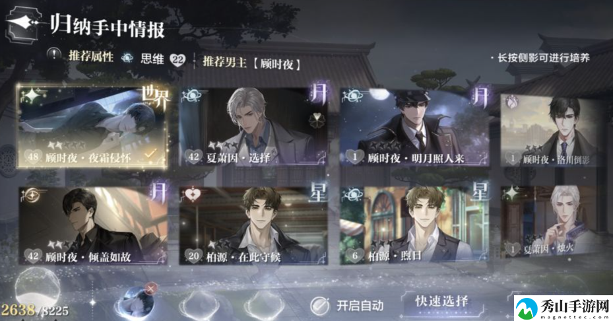Deselect the checked 顾时夜·夜霜侵怀 card
The width and height of the screenshot is (613, 321).
tap(92, 126)
